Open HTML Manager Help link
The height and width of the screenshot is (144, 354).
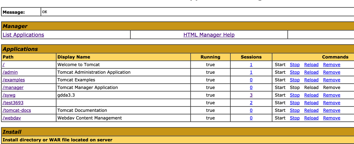(209, 35)
